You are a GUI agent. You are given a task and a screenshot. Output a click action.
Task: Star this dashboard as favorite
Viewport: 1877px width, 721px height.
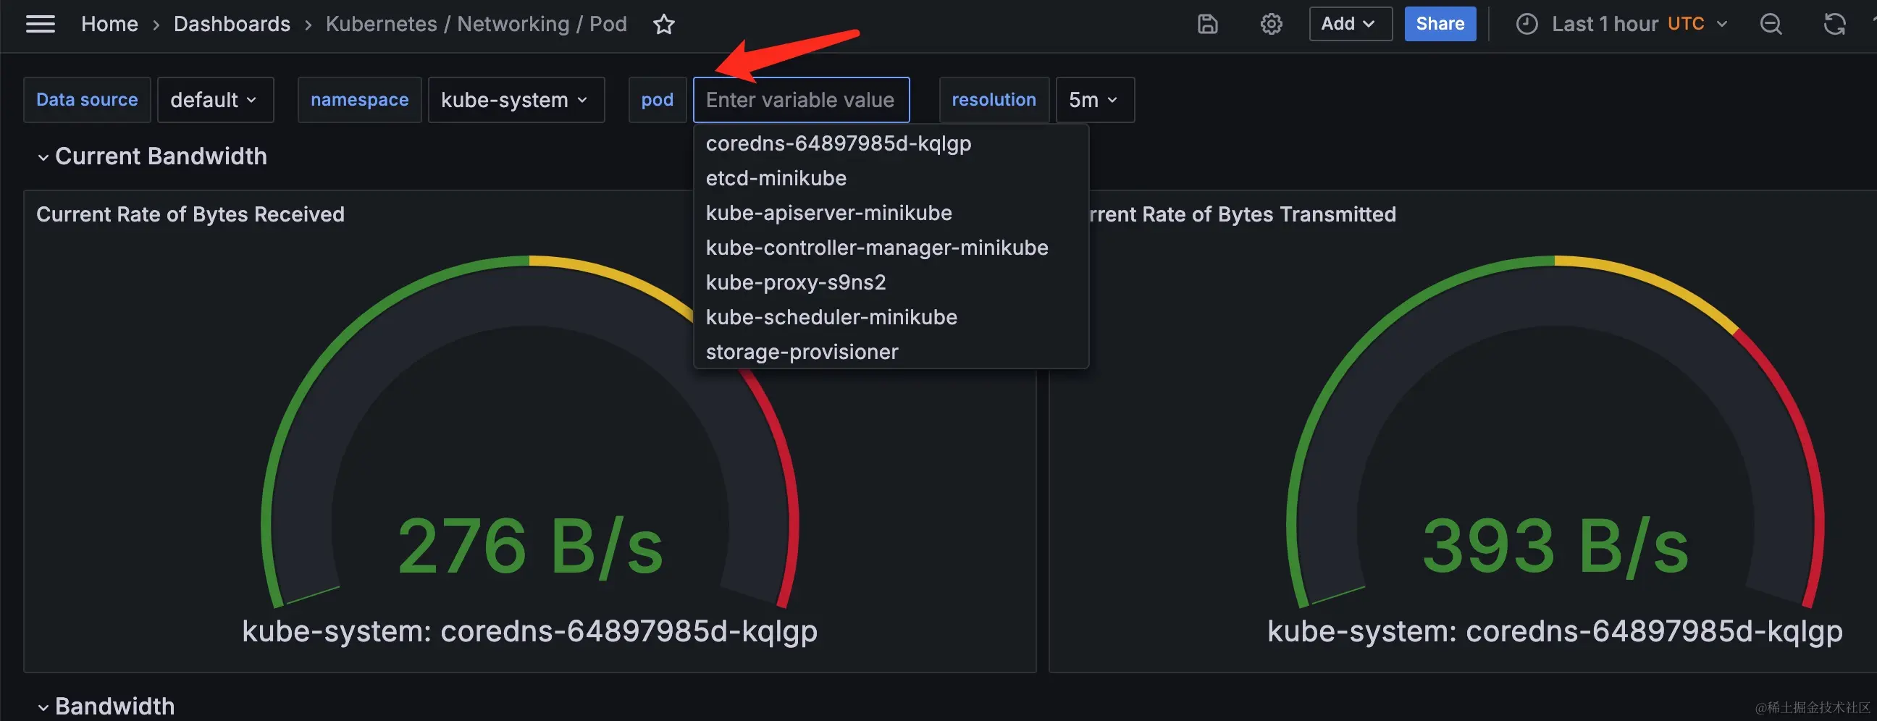pos(664,25)
